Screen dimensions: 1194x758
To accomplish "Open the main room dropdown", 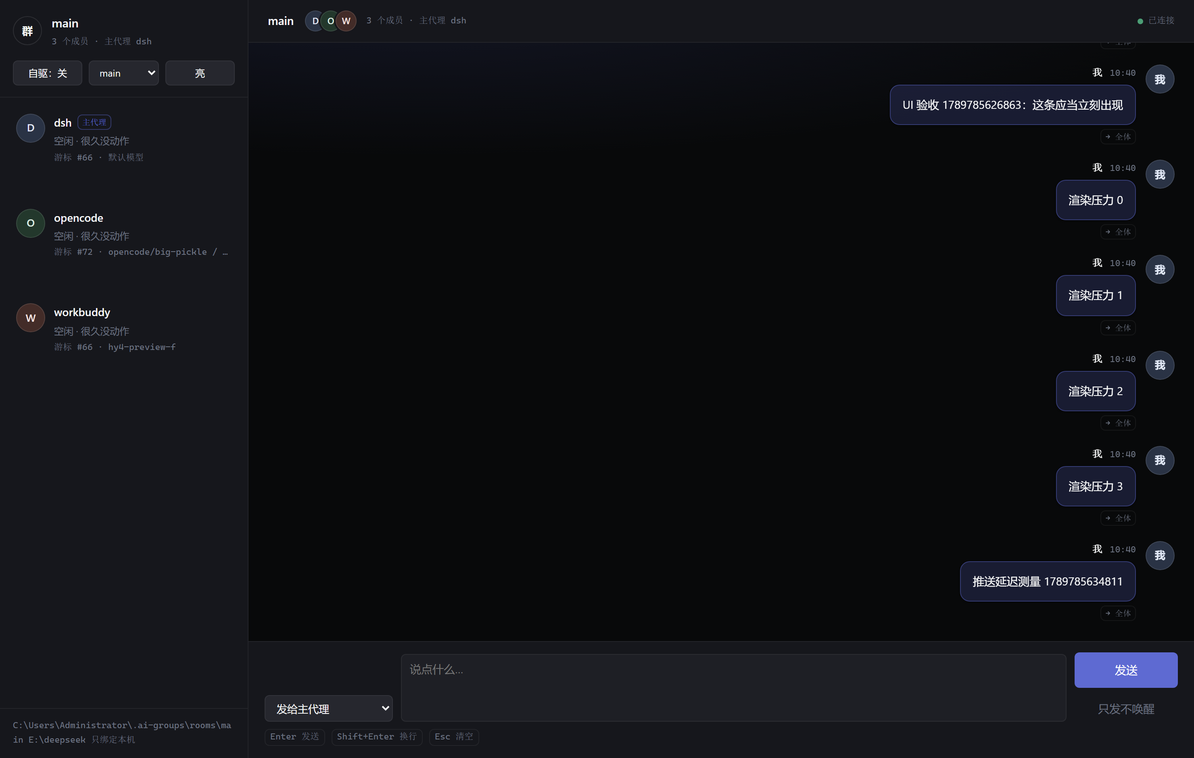I will pos(123,73).
